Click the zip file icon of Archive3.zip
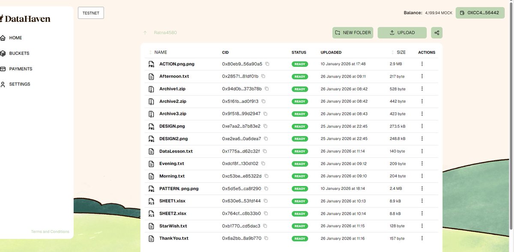 click(151, 114)
